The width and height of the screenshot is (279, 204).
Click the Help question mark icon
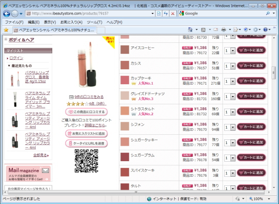(265, 30)
